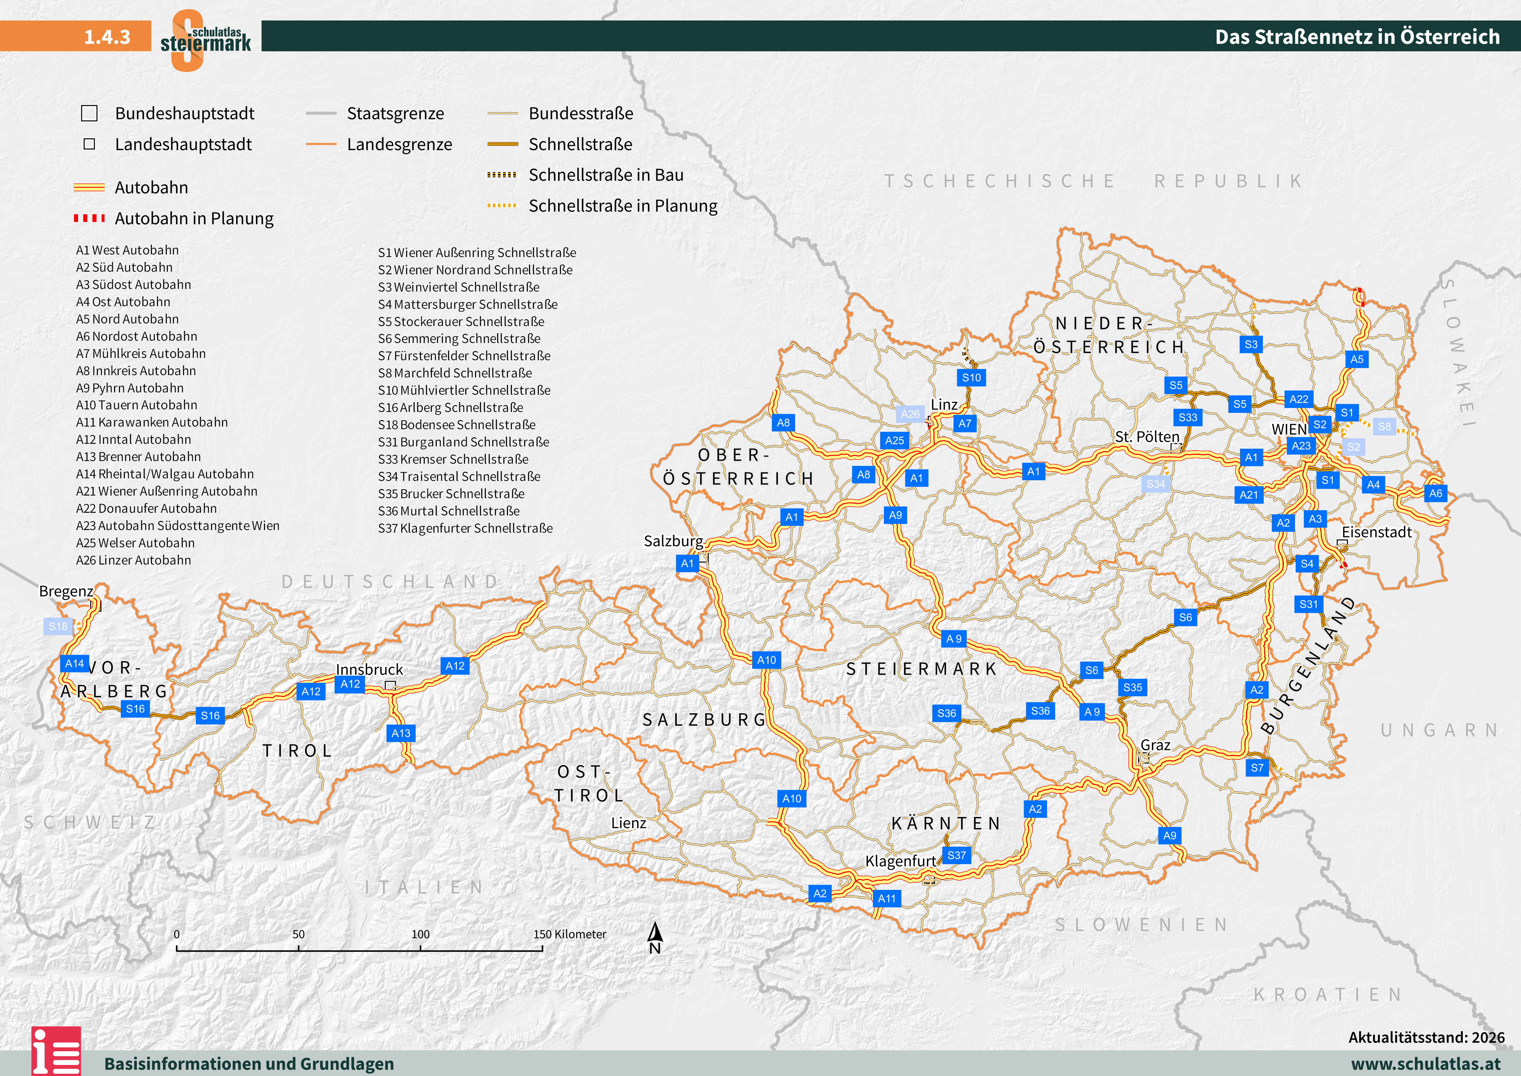Click the A10 Tauern Autobahn shield label
Screen dimensions: 1521x1076
(767, 660)
